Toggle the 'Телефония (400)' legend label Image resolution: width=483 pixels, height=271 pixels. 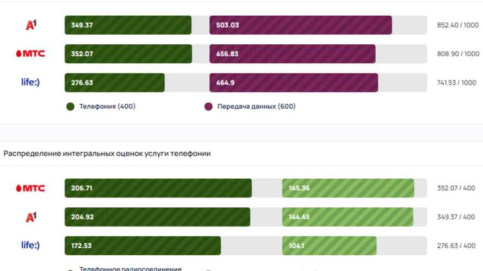pyautogui.click(x=107, y=107)
